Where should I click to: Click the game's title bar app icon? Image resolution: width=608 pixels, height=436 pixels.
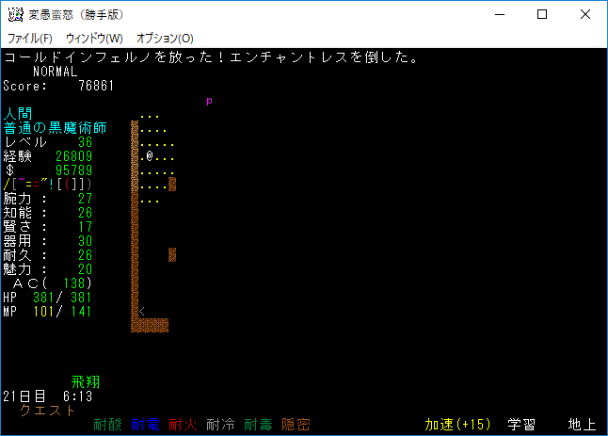pyautogui.click(x=15, y=14)
